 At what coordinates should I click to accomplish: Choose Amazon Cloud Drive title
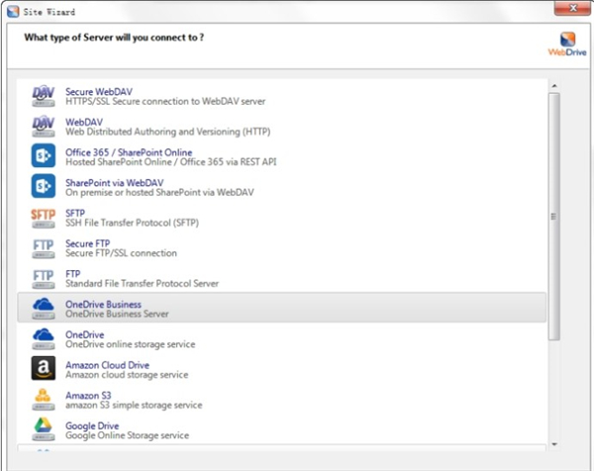point(107,364)
